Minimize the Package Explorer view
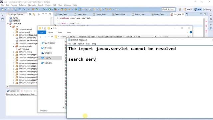This screenshot has height=120, width=213. (46, 14)
